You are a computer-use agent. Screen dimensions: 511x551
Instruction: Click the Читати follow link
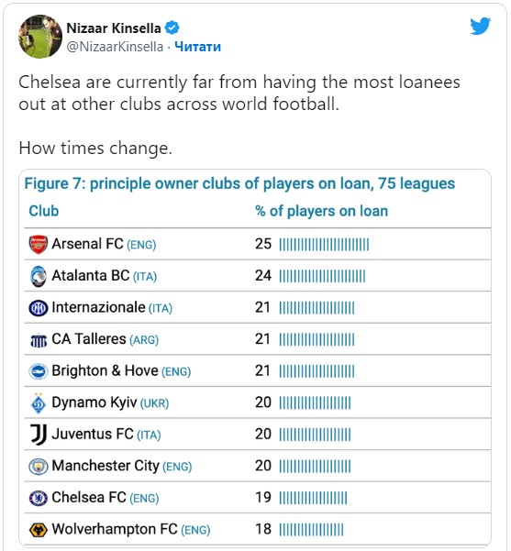click(x=197, y=47)
